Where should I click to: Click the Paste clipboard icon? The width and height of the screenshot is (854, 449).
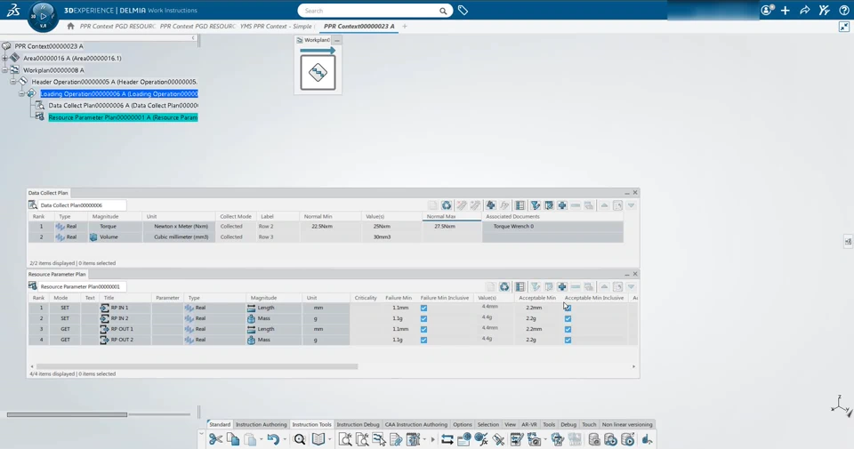pos(250,439)
